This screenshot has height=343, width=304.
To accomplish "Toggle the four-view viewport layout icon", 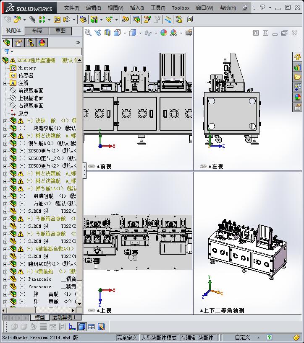I will (91, 327).
